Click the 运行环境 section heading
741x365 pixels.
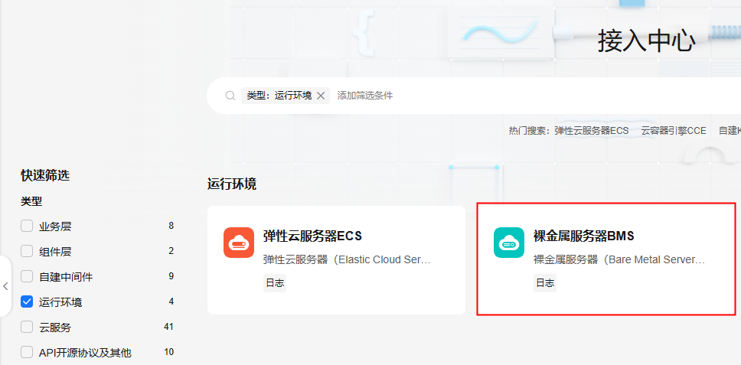231,184
